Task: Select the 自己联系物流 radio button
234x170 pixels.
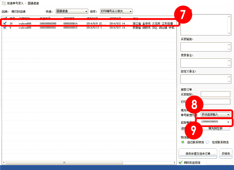Action: pos(183,142)
